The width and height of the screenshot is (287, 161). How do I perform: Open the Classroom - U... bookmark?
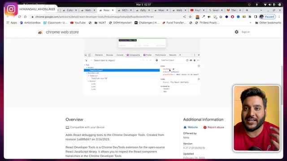(55, 23)
